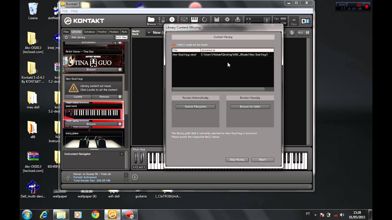Click the lead nord keyboard banner

point(93,114)
